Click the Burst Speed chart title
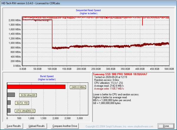The image size is (177, 130). pyautogui.click(x=46, y=78)
